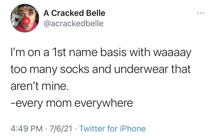Click the "-every mom everywhere" line
This screenshot has width=216, height=140.
coord(72,103)
